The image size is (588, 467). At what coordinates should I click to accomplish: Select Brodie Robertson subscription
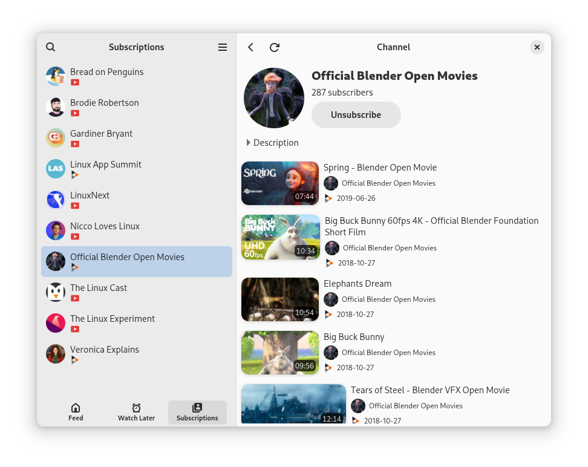point(137,107)
